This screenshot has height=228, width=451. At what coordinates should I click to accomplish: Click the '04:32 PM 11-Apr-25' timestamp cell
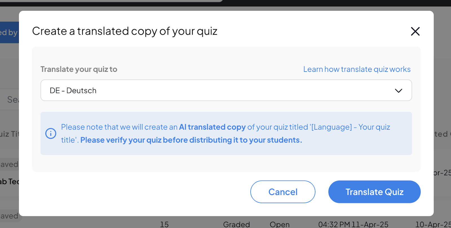coord(353,224)
